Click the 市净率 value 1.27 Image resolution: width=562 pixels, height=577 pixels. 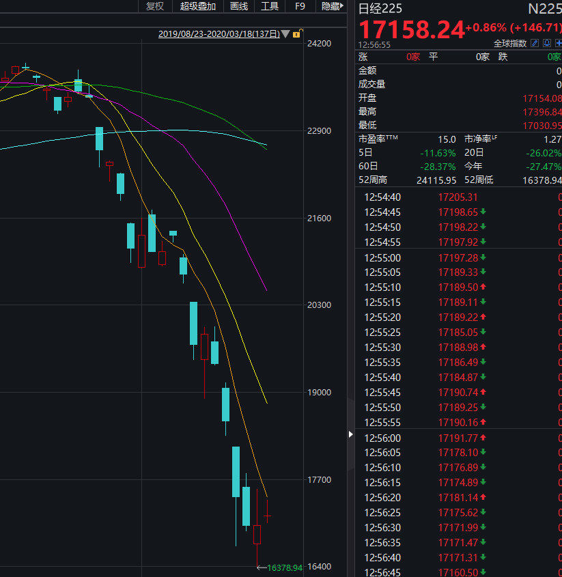tap(552, 139)
